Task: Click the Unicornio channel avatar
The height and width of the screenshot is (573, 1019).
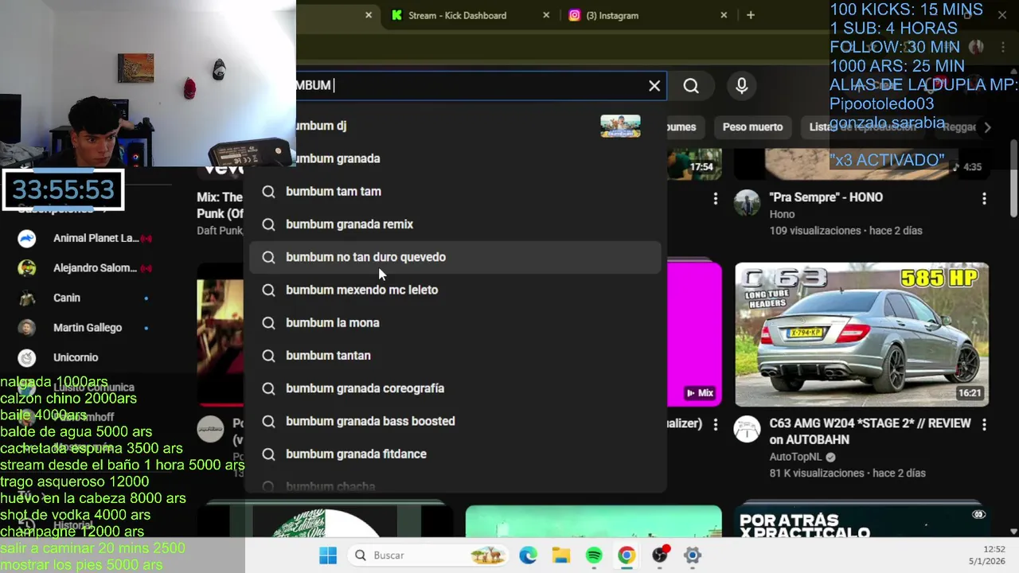Action: click(x=27, y=357)
